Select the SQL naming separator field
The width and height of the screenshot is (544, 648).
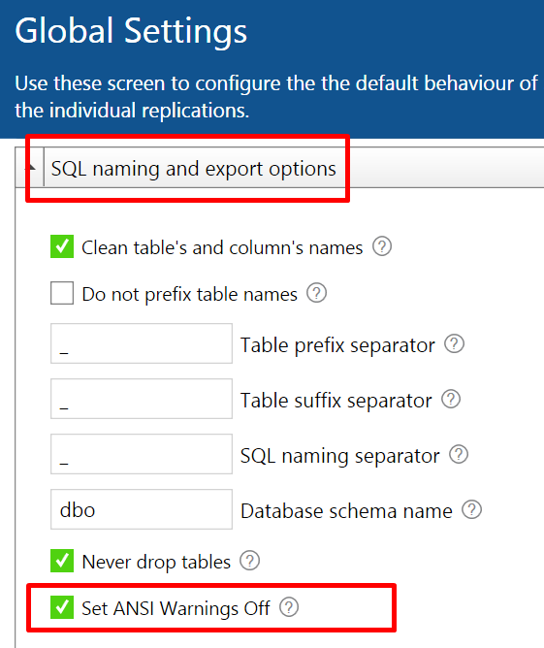point(142,454)
